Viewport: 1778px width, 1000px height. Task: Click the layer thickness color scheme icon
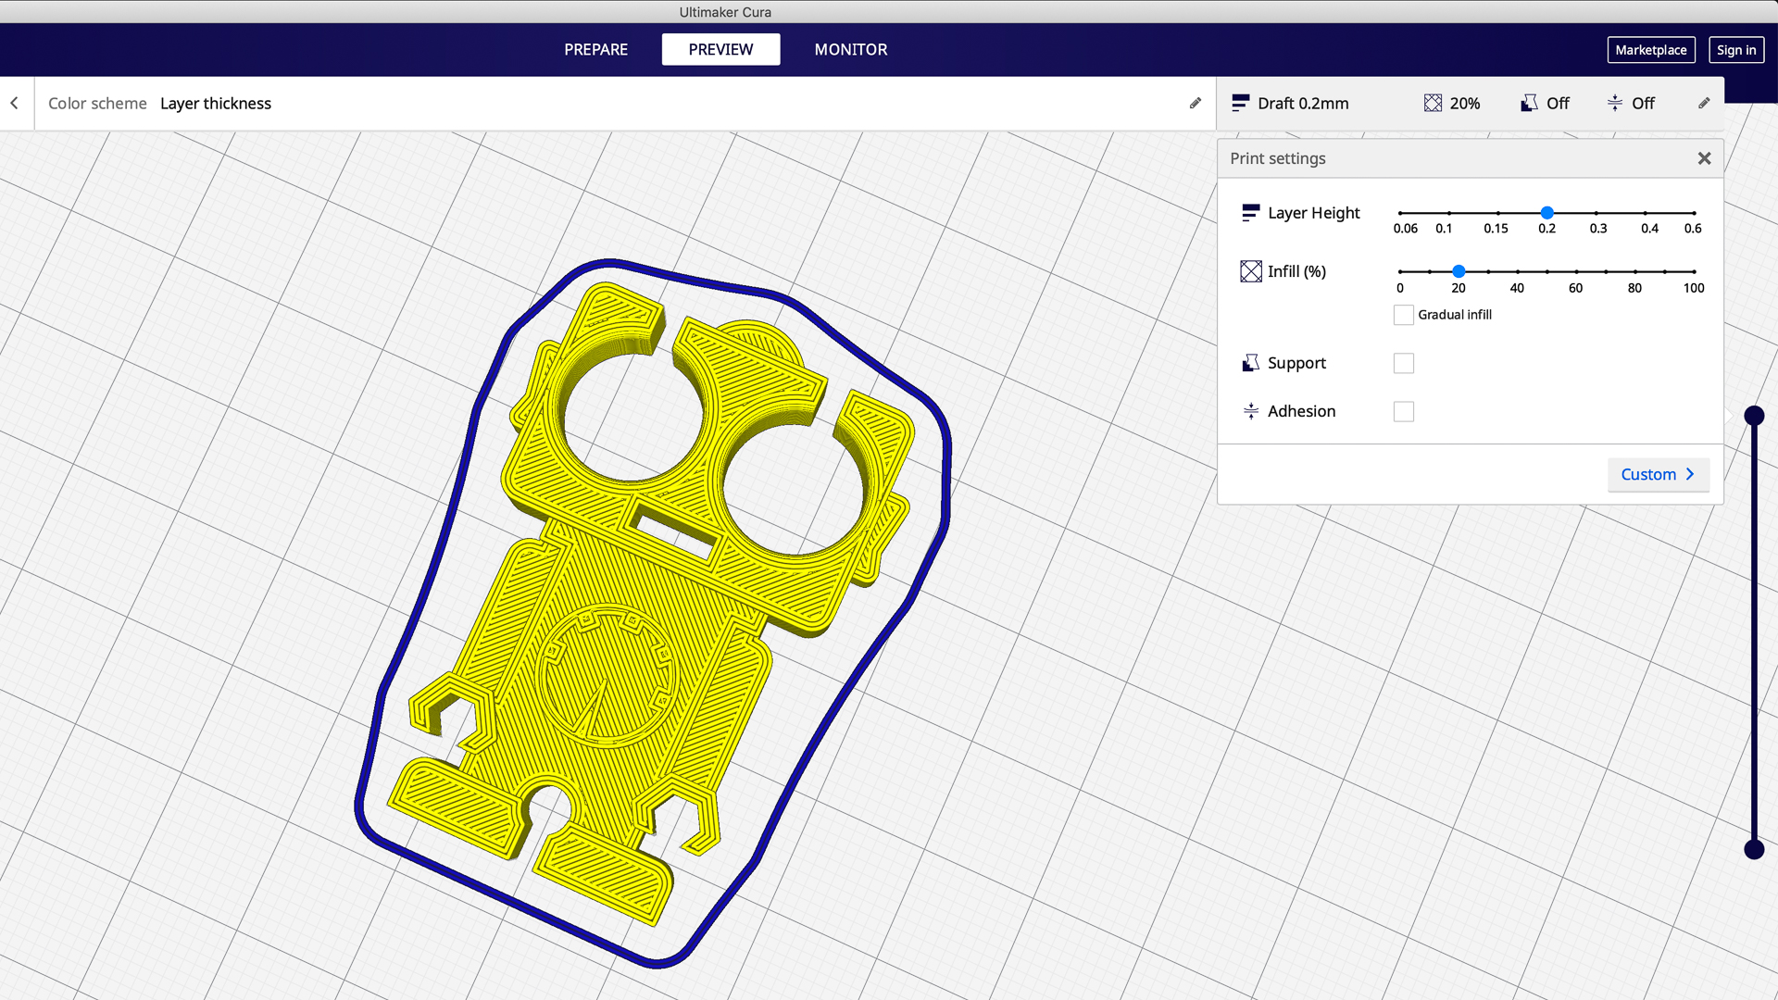point(1196,103)
